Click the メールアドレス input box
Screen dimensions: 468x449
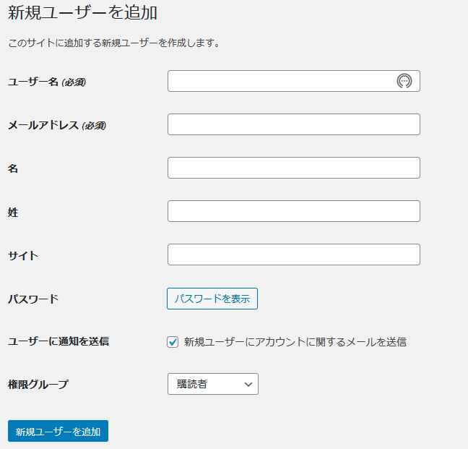[294, 124]
